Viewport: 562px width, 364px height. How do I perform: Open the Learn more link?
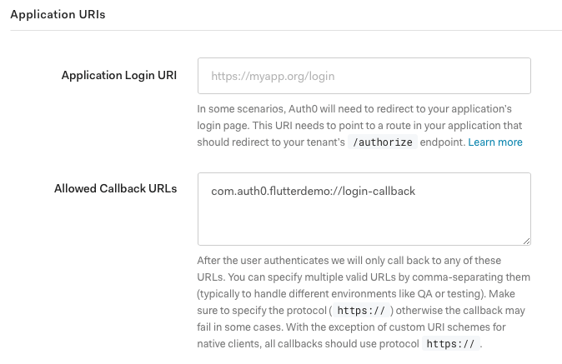click(x=495, y=142)
